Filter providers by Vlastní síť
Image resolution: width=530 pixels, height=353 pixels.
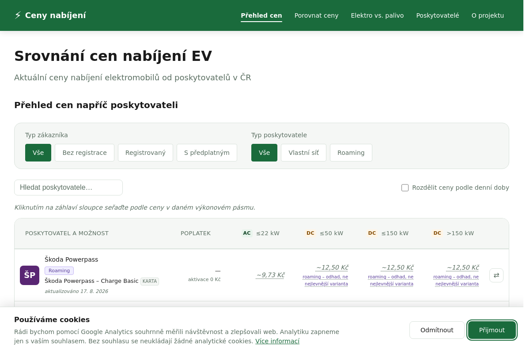click(303, 153)
